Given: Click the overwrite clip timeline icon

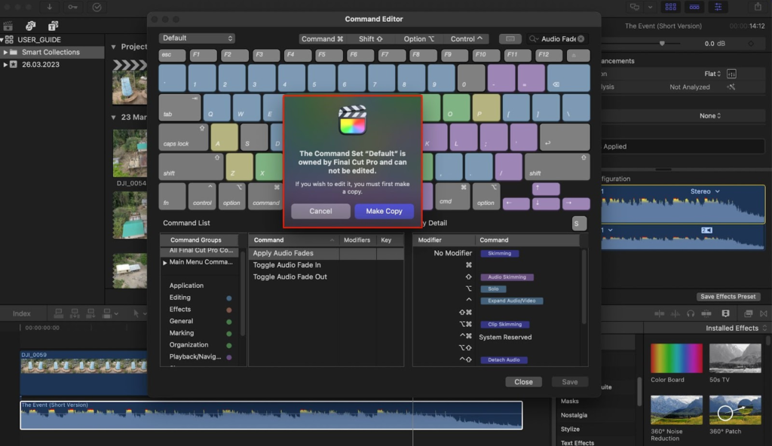Looking at the screenshot, I should click(x=106, y=313).
